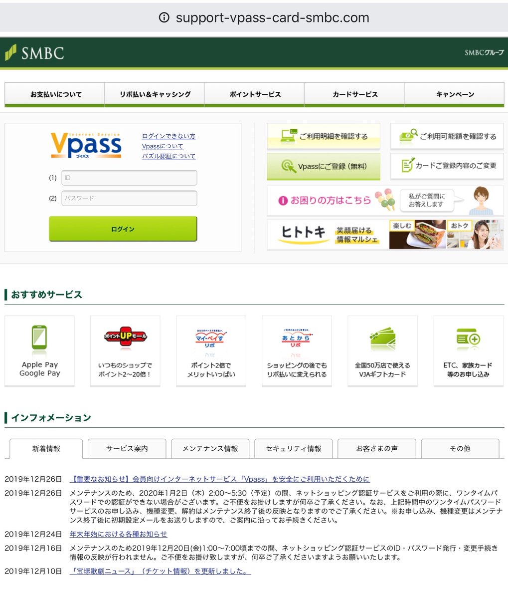Image resolution: width=508 pixels, height=599 pixels.
Task: Open the パズル認証について link
Action: tap(169, 156)
